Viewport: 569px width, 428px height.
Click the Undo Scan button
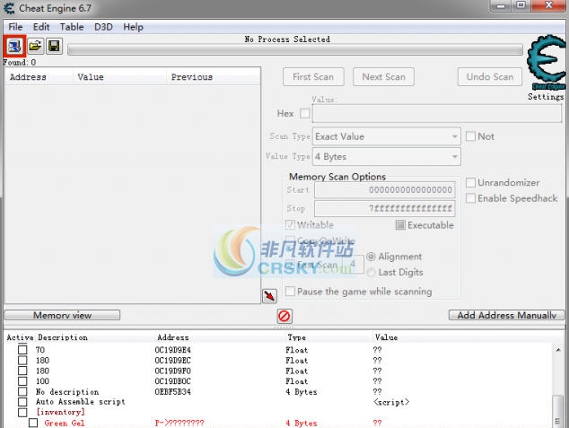(490, 77)
